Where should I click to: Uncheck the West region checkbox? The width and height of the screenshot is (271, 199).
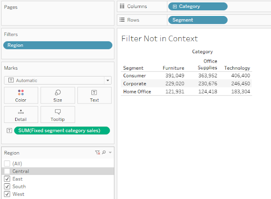pos(7,194)
